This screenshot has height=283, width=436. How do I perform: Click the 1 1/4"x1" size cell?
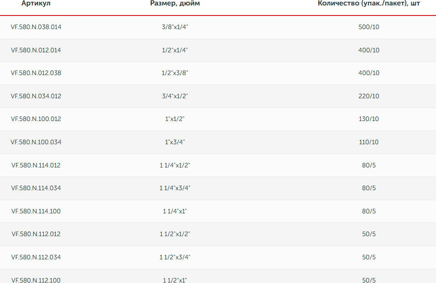point(174,212)
